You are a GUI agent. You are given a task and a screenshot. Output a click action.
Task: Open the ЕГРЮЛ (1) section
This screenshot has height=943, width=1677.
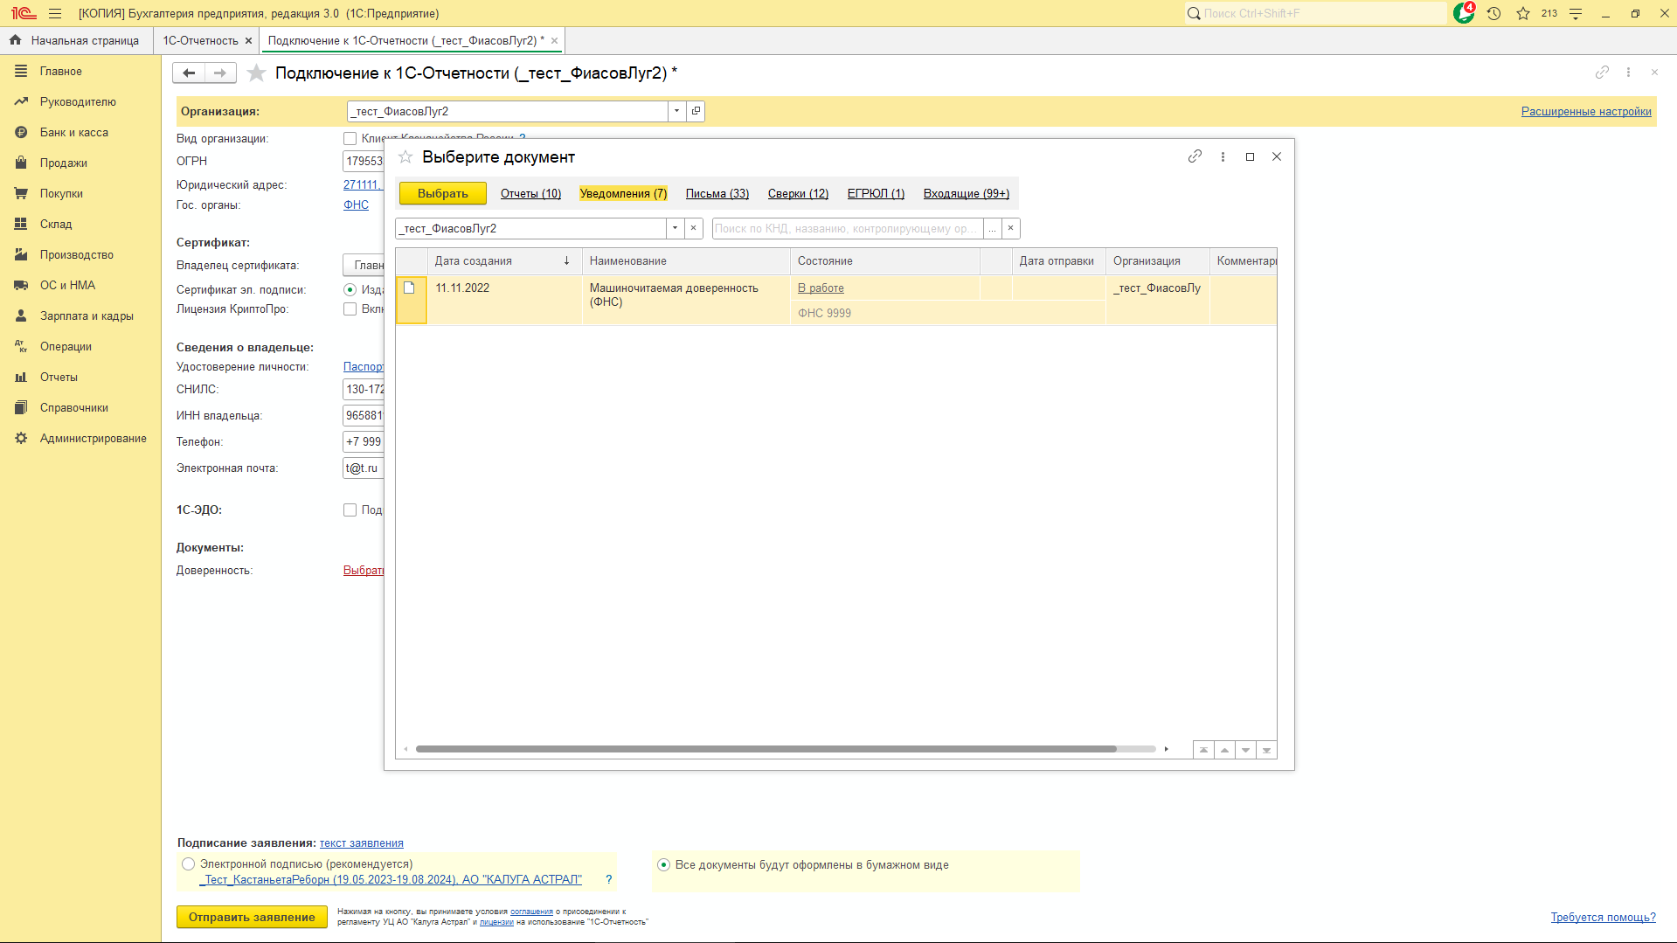(x=876, y=193)
